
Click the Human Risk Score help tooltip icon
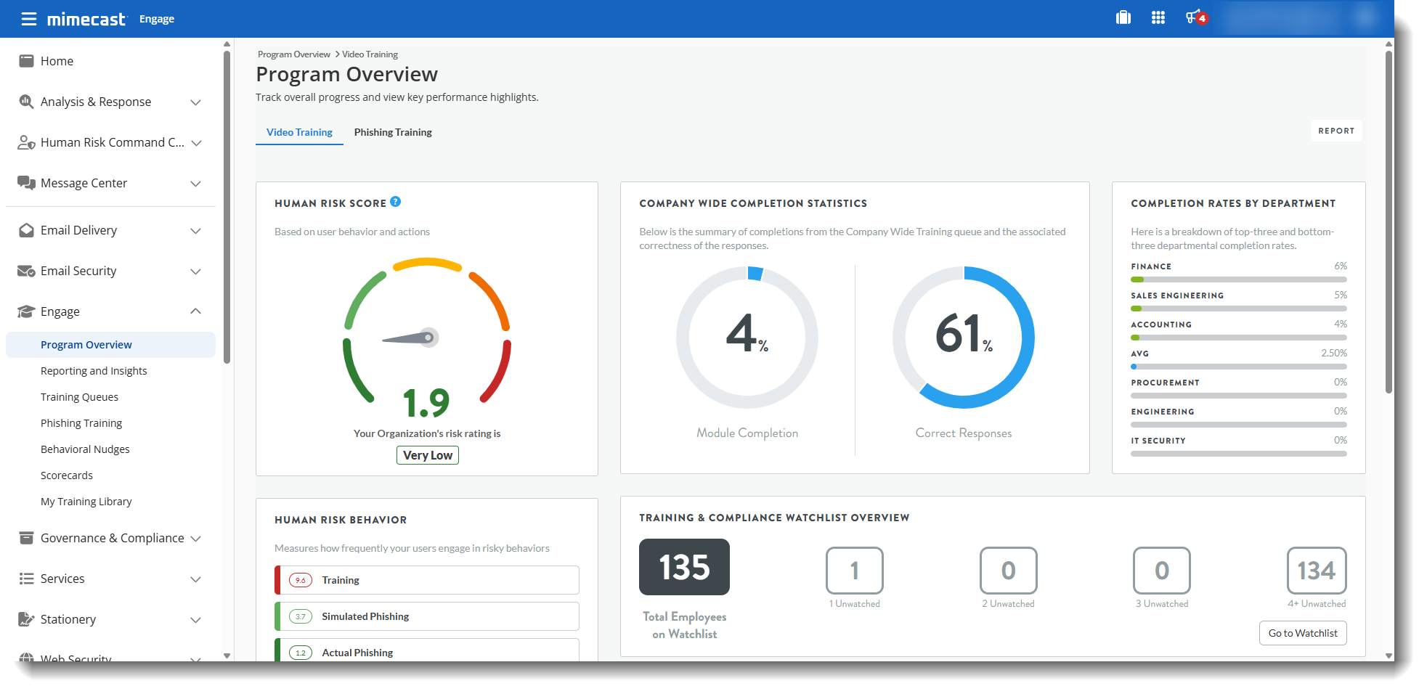[395, 203]
